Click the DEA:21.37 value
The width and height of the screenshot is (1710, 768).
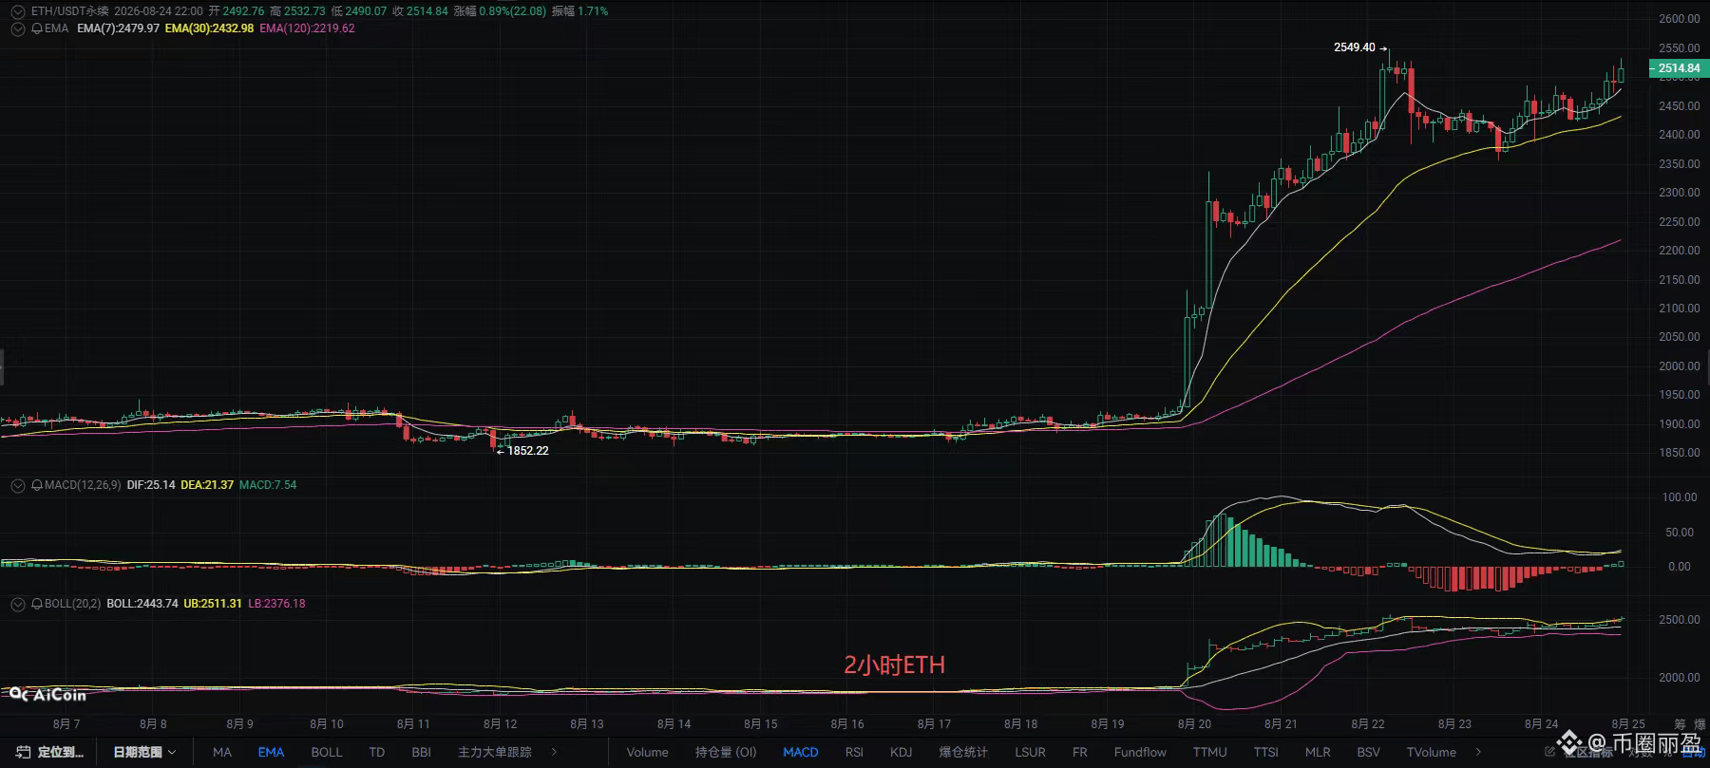pos(207,485)
